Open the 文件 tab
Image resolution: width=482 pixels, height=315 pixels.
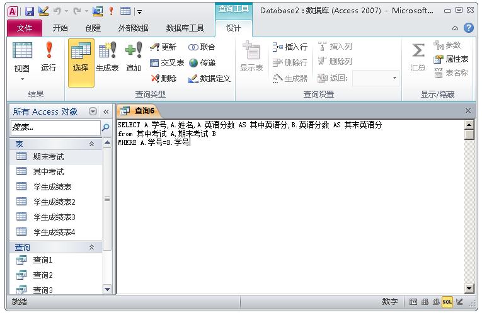[25, 28]
